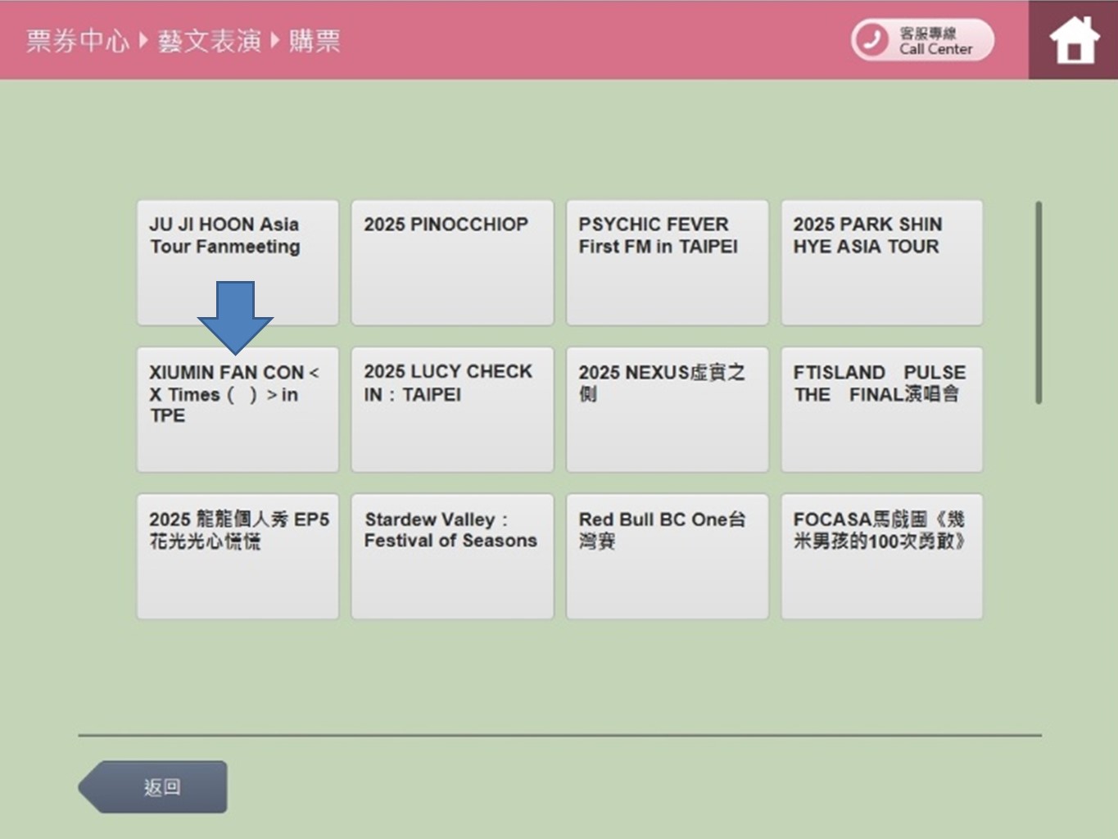Viewport: 1118px width, 839px height.
Task: Select 2025 PARK SHIN HYE ASIA TOUR
Action: tap(881, 263)
